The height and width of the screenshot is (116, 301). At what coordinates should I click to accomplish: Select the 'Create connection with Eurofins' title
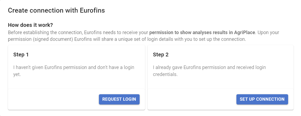click(57, 10)
